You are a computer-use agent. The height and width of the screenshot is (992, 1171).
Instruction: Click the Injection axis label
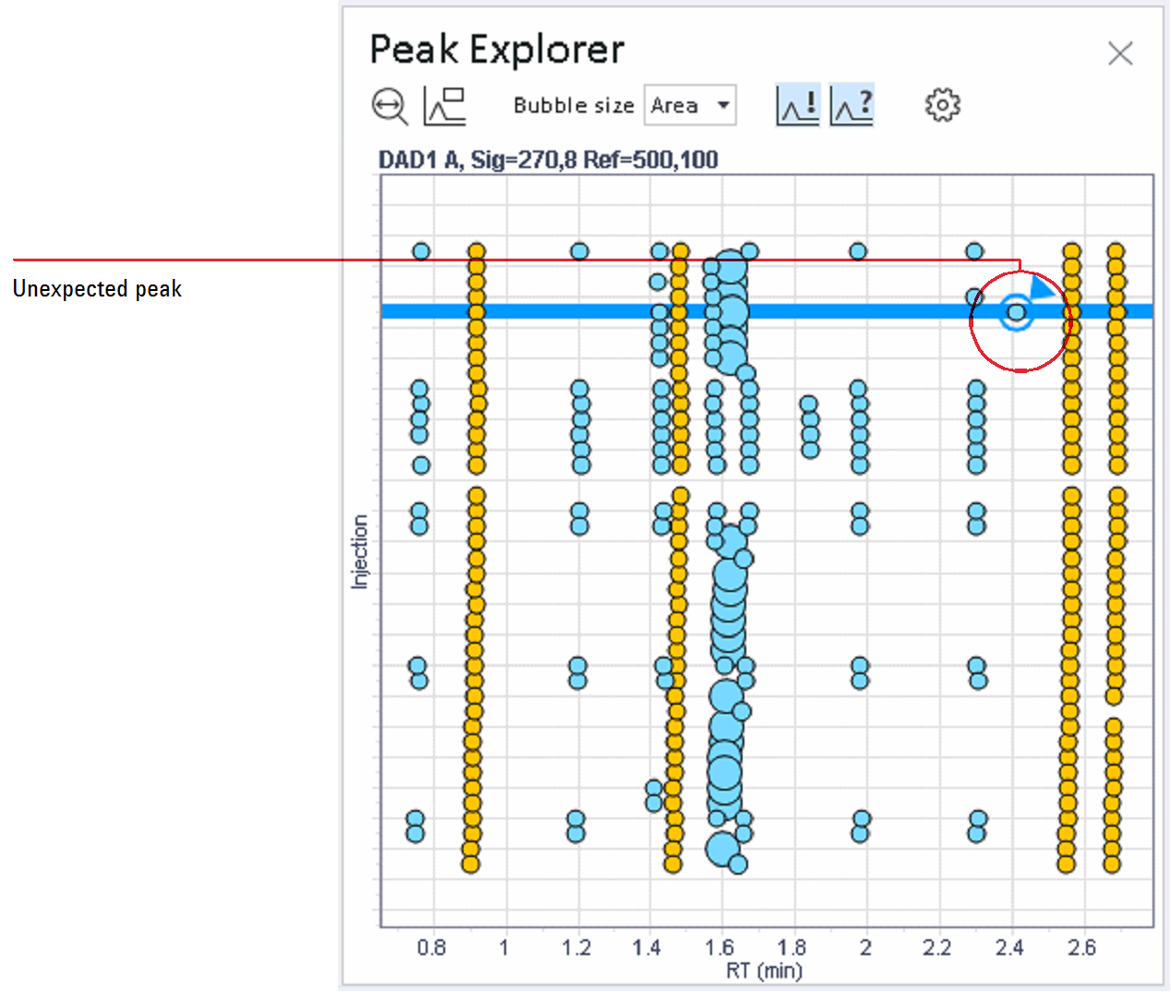(359, 552)
